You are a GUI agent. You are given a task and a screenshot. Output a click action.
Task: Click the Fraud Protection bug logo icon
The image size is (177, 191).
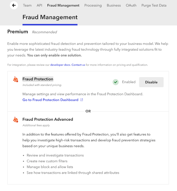click(x=16, y=79)
